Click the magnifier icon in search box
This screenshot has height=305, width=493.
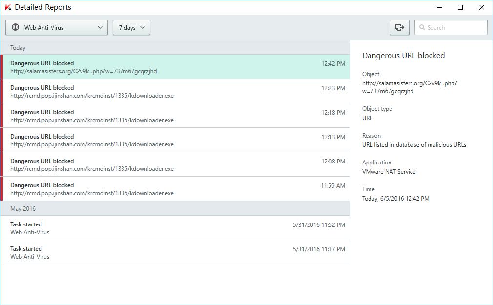point(422,28)
